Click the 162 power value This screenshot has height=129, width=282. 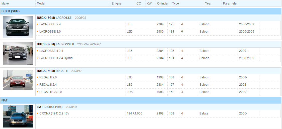[172, 92]
